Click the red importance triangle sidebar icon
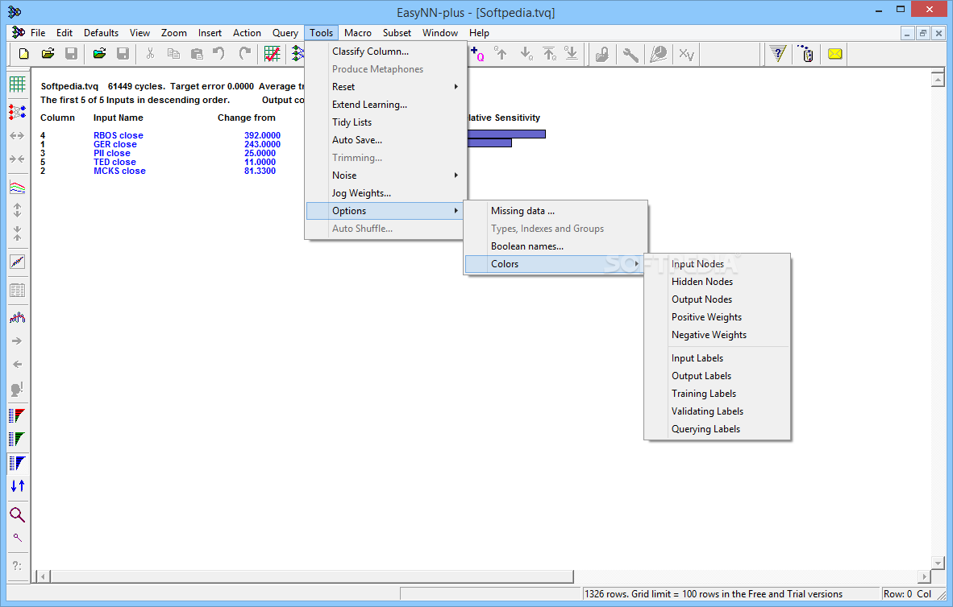953x607 pixels. coord(18,415)
